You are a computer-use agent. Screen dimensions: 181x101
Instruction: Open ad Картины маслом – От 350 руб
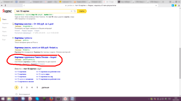(34, 24)
